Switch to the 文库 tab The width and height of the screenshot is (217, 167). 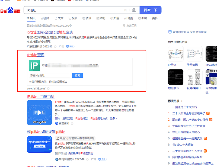tap(59, 18)
